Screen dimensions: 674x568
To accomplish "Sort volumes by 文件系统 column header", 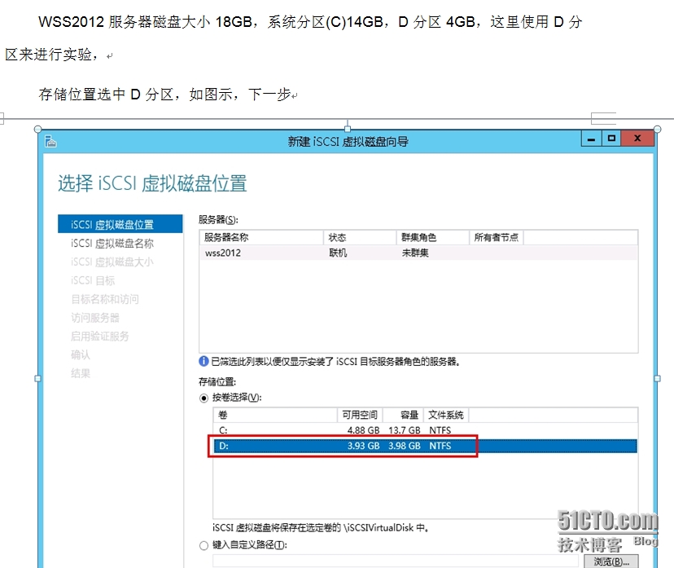I will [x=446, y=415].
